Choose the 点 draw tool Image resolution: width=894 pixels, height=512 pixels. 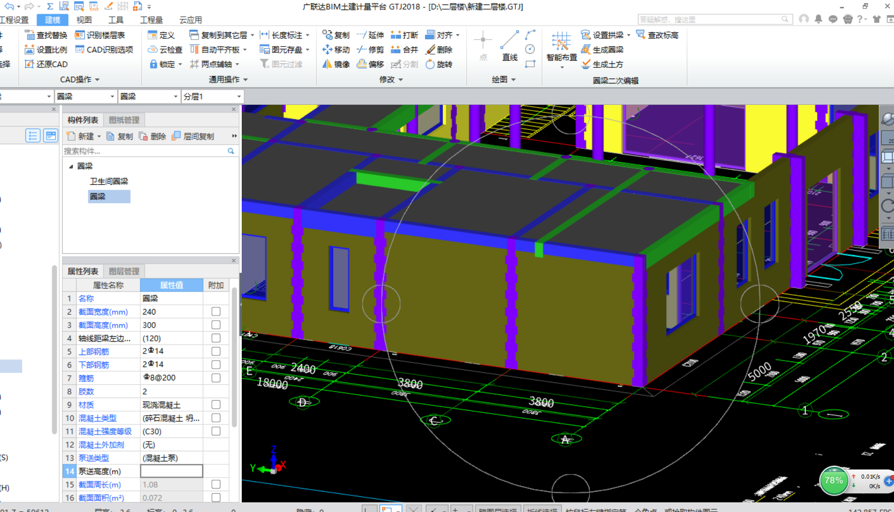[x=483, y=46]
